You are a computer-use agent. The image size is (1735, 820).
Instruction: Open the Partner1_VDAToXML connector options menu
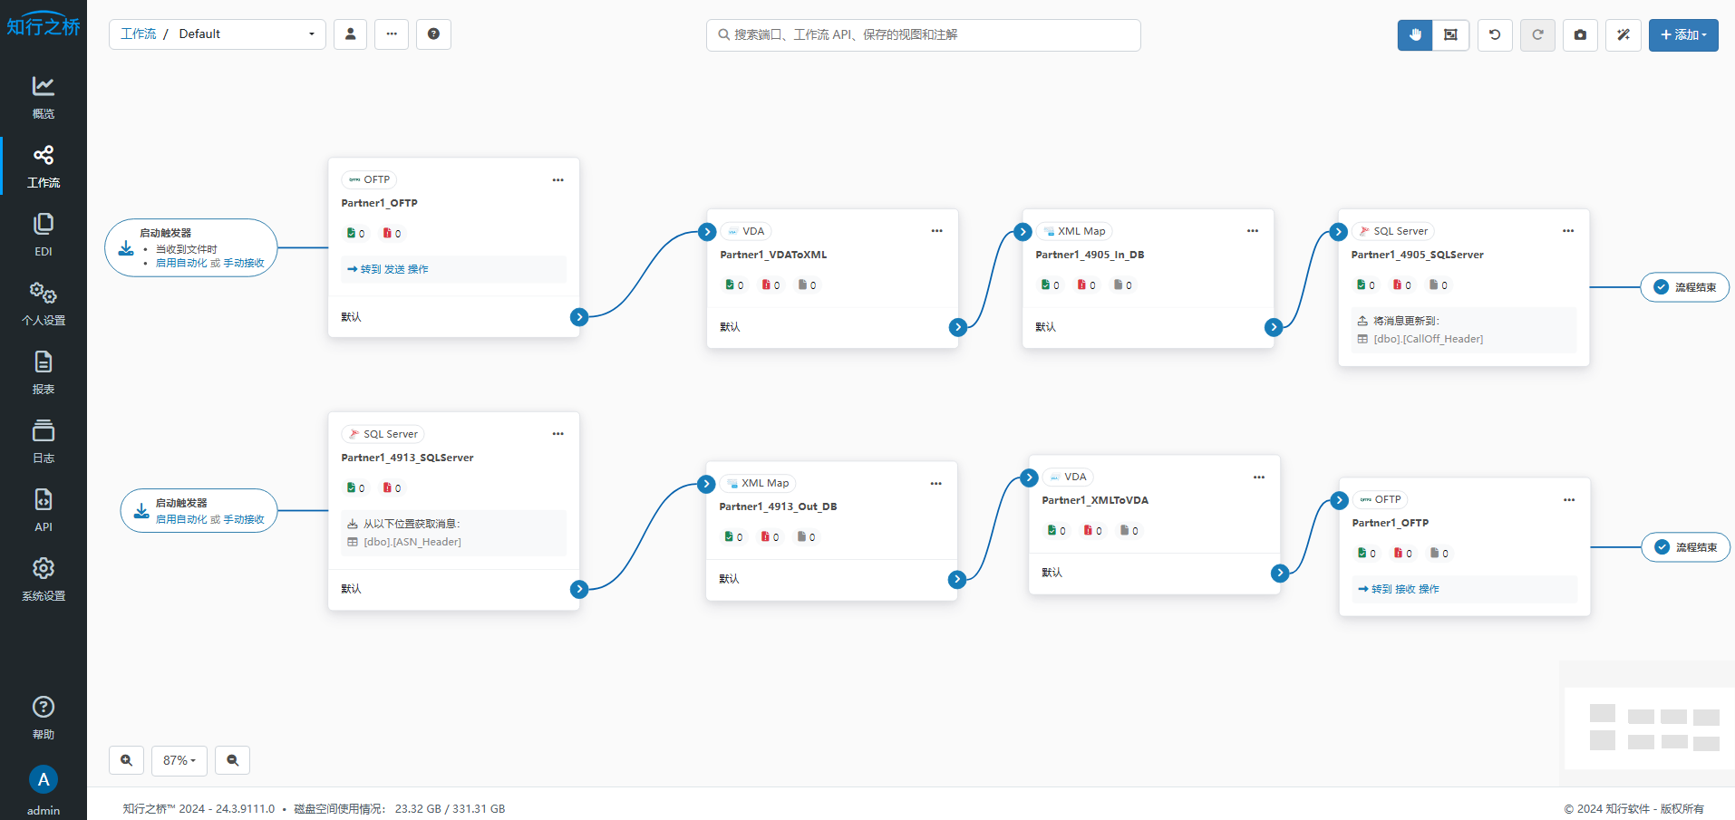click(x=936, y=231)
